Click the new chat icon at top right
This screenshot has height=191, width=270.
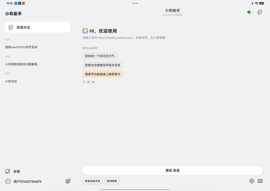pos(260,12)
